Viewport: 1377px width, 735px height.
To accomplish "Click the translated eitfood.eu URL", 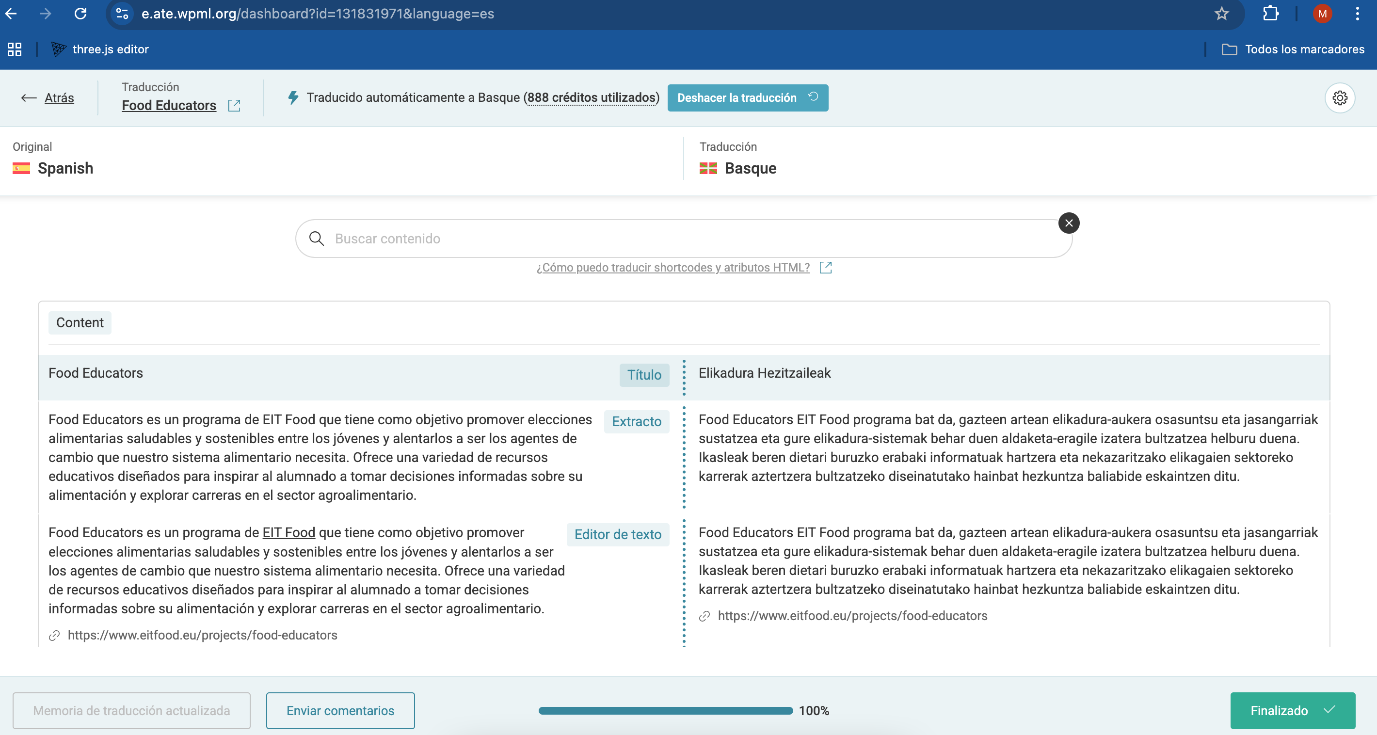I will point(852,616).
